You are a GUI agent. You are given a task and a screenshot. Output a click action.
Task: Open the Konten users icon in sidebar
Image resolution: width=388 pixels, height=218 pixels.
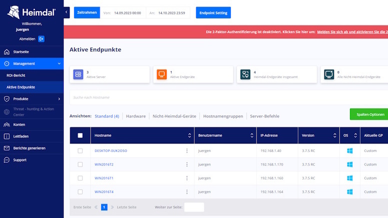pos(6,124)
